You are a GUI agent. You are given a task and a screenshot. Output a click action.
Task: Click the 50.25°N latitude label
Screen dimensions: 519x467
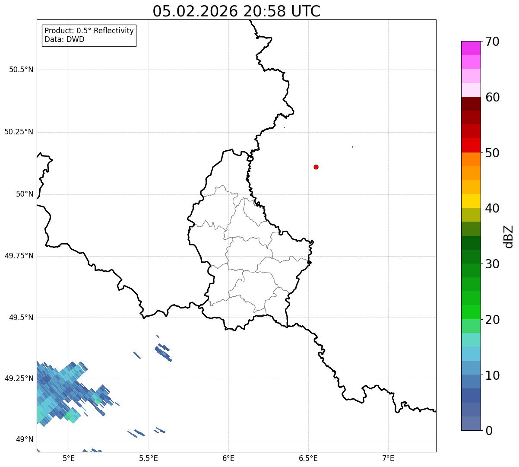[19, 132]
